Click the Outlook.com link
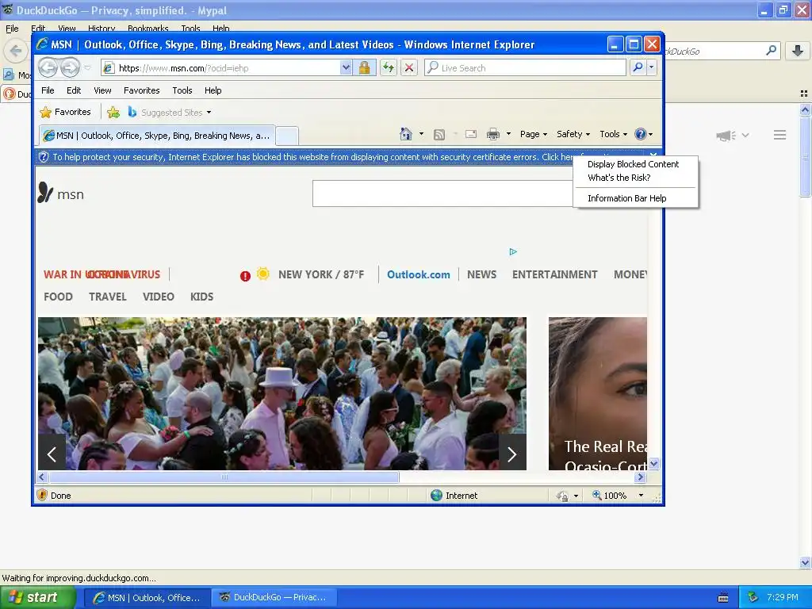 click(x=419, y=274)
